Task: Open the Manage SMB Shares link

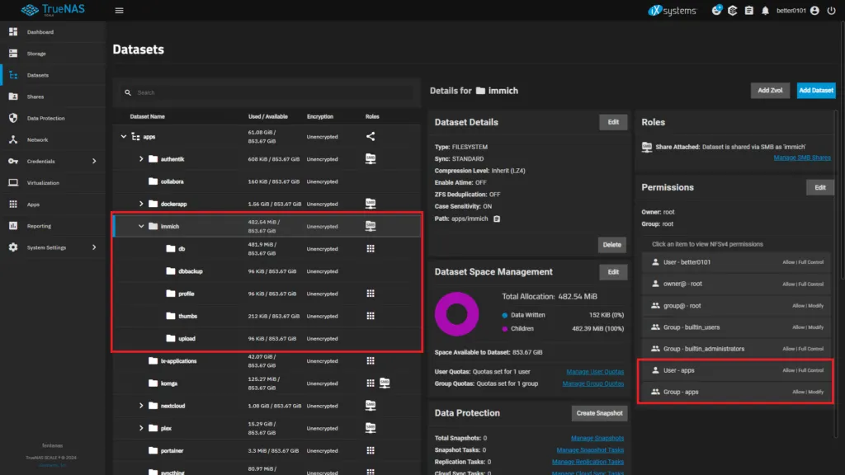Action: pos(802,158)
